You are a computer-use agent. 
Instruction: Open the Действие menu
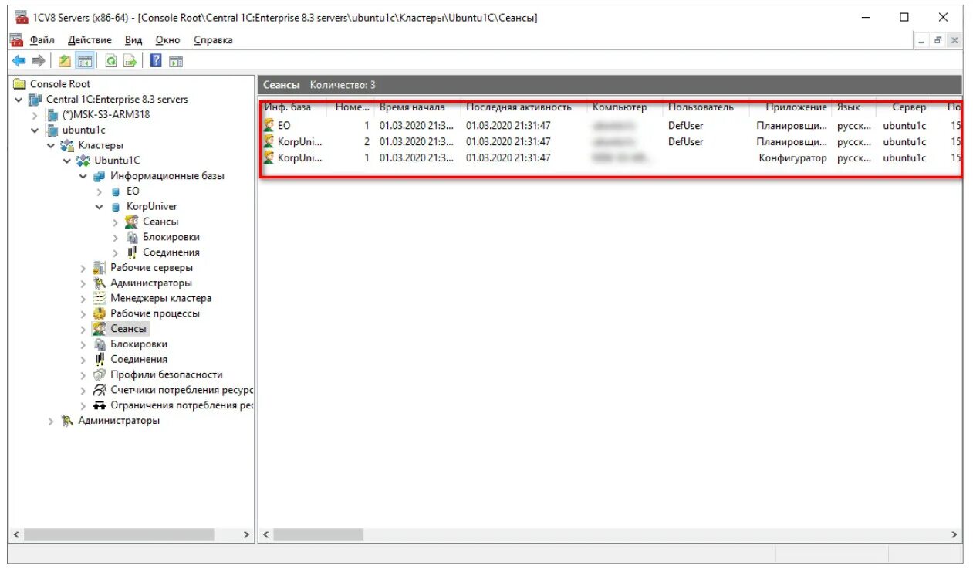tap(90, 40)
